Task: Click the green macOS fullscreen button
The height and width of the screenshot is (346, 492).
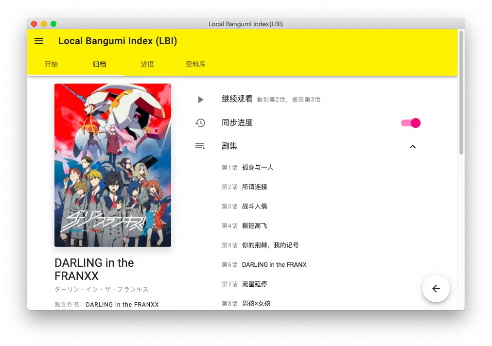Action: [53, 24]
